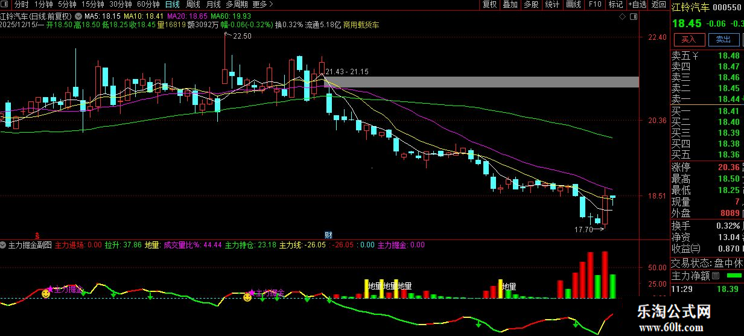Click the 交易状态 status row
The image size is (744, 336).
(707, 263)
